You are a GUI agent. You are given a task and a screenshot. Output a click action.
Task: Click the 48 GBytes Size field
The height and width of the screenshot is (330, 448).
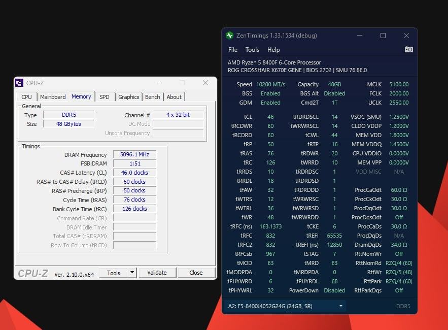68,124
